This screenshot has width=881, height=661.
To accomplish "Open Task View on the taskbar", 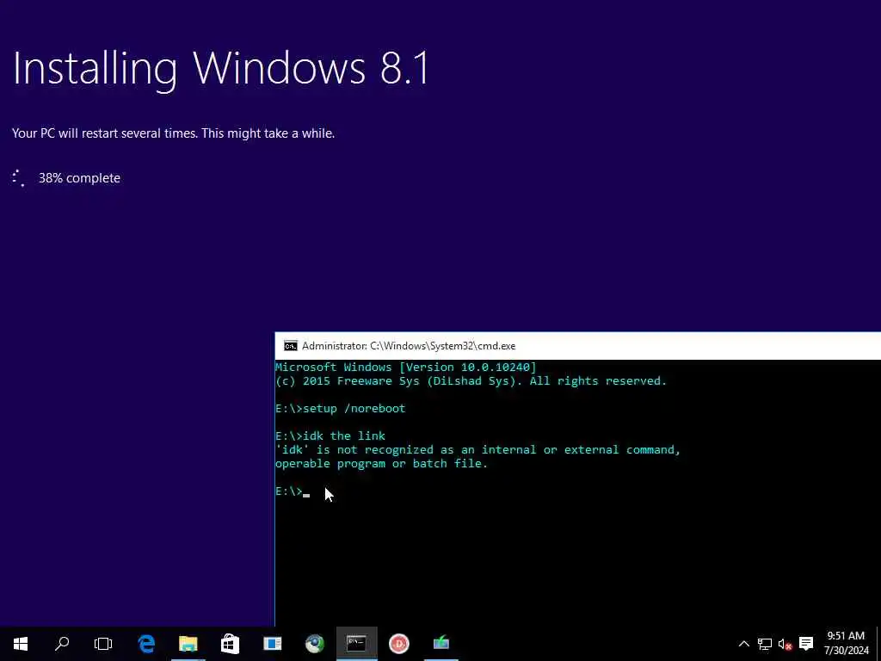I will pos(103,643).
